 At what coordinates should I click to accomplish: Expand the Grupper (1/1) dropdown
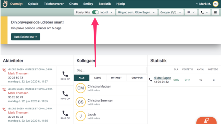coord(171,12)
